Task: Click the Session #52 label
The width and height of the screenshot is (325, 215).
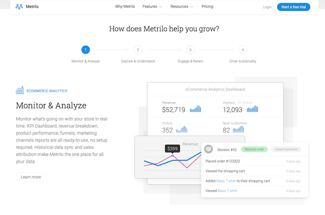Action: click(227, 150)
